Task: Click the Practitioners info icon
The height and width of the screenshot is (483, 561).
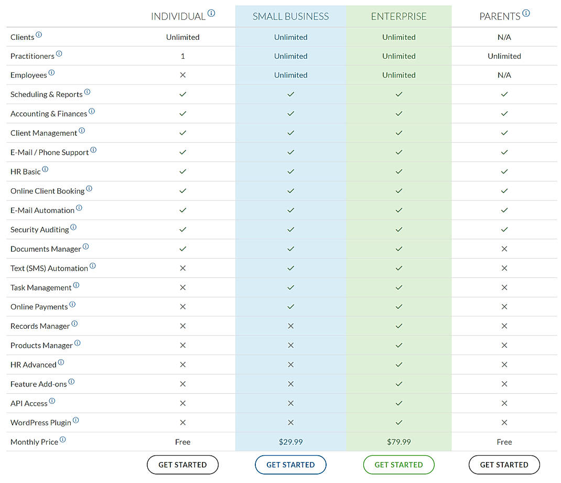Action: click(59, 52)
